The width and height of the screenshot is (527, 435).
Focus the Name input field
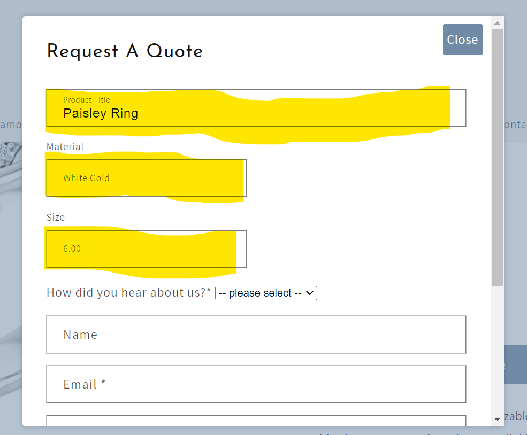[256, 335]
